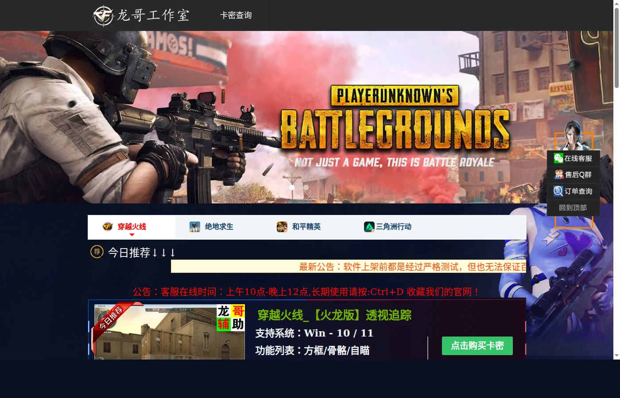Click the 龙哥工作室 site title text

[x=153, y=15]
